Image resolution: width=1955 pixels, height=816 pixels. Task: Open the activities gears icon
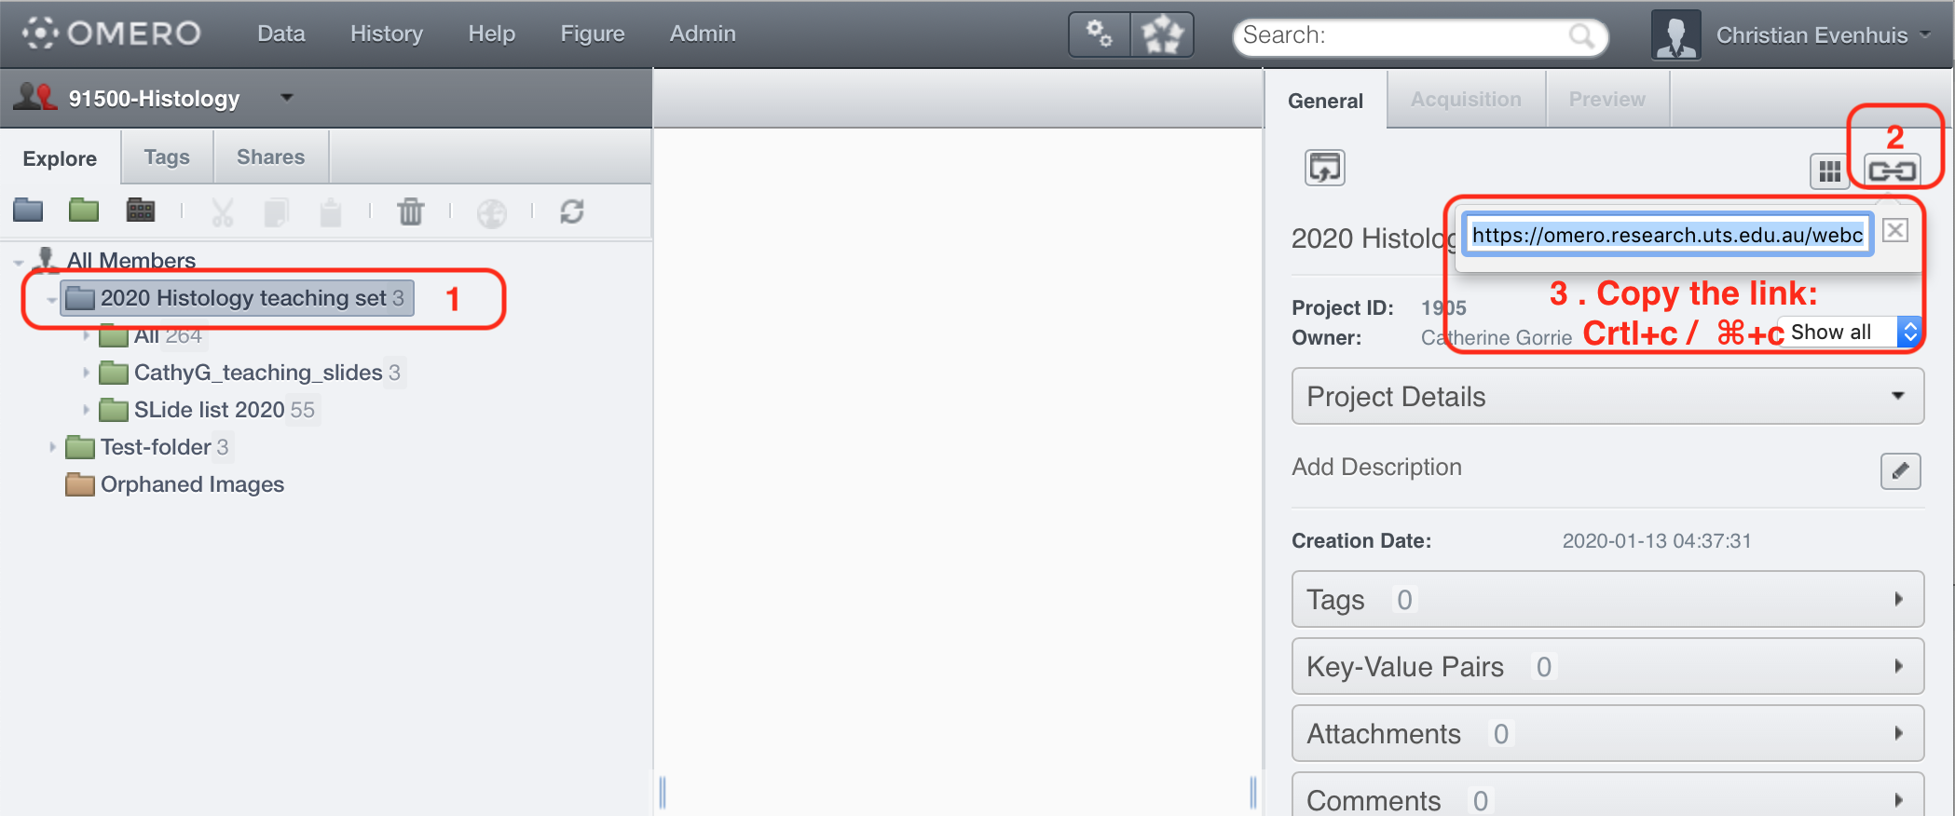1100,34
